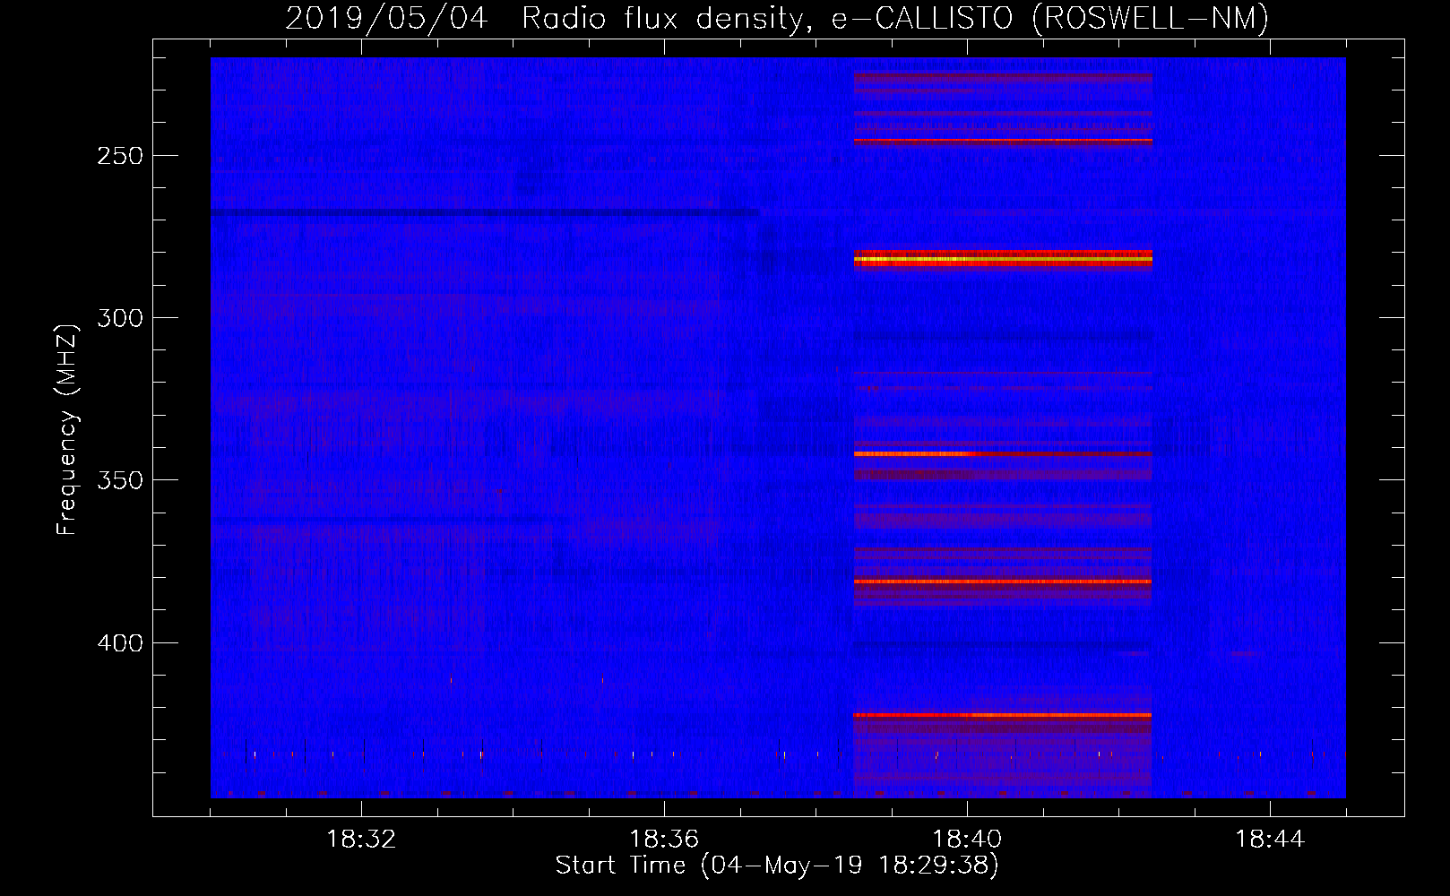Click the 300 frequency axis label
Viewport: 1450px width, 896px height.
tap(120, 318)
